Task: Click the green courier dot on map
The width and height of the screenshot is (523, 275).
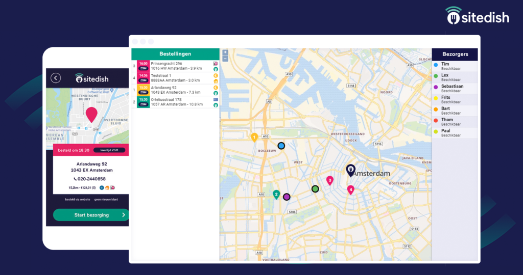Action: tap(315, 189)
